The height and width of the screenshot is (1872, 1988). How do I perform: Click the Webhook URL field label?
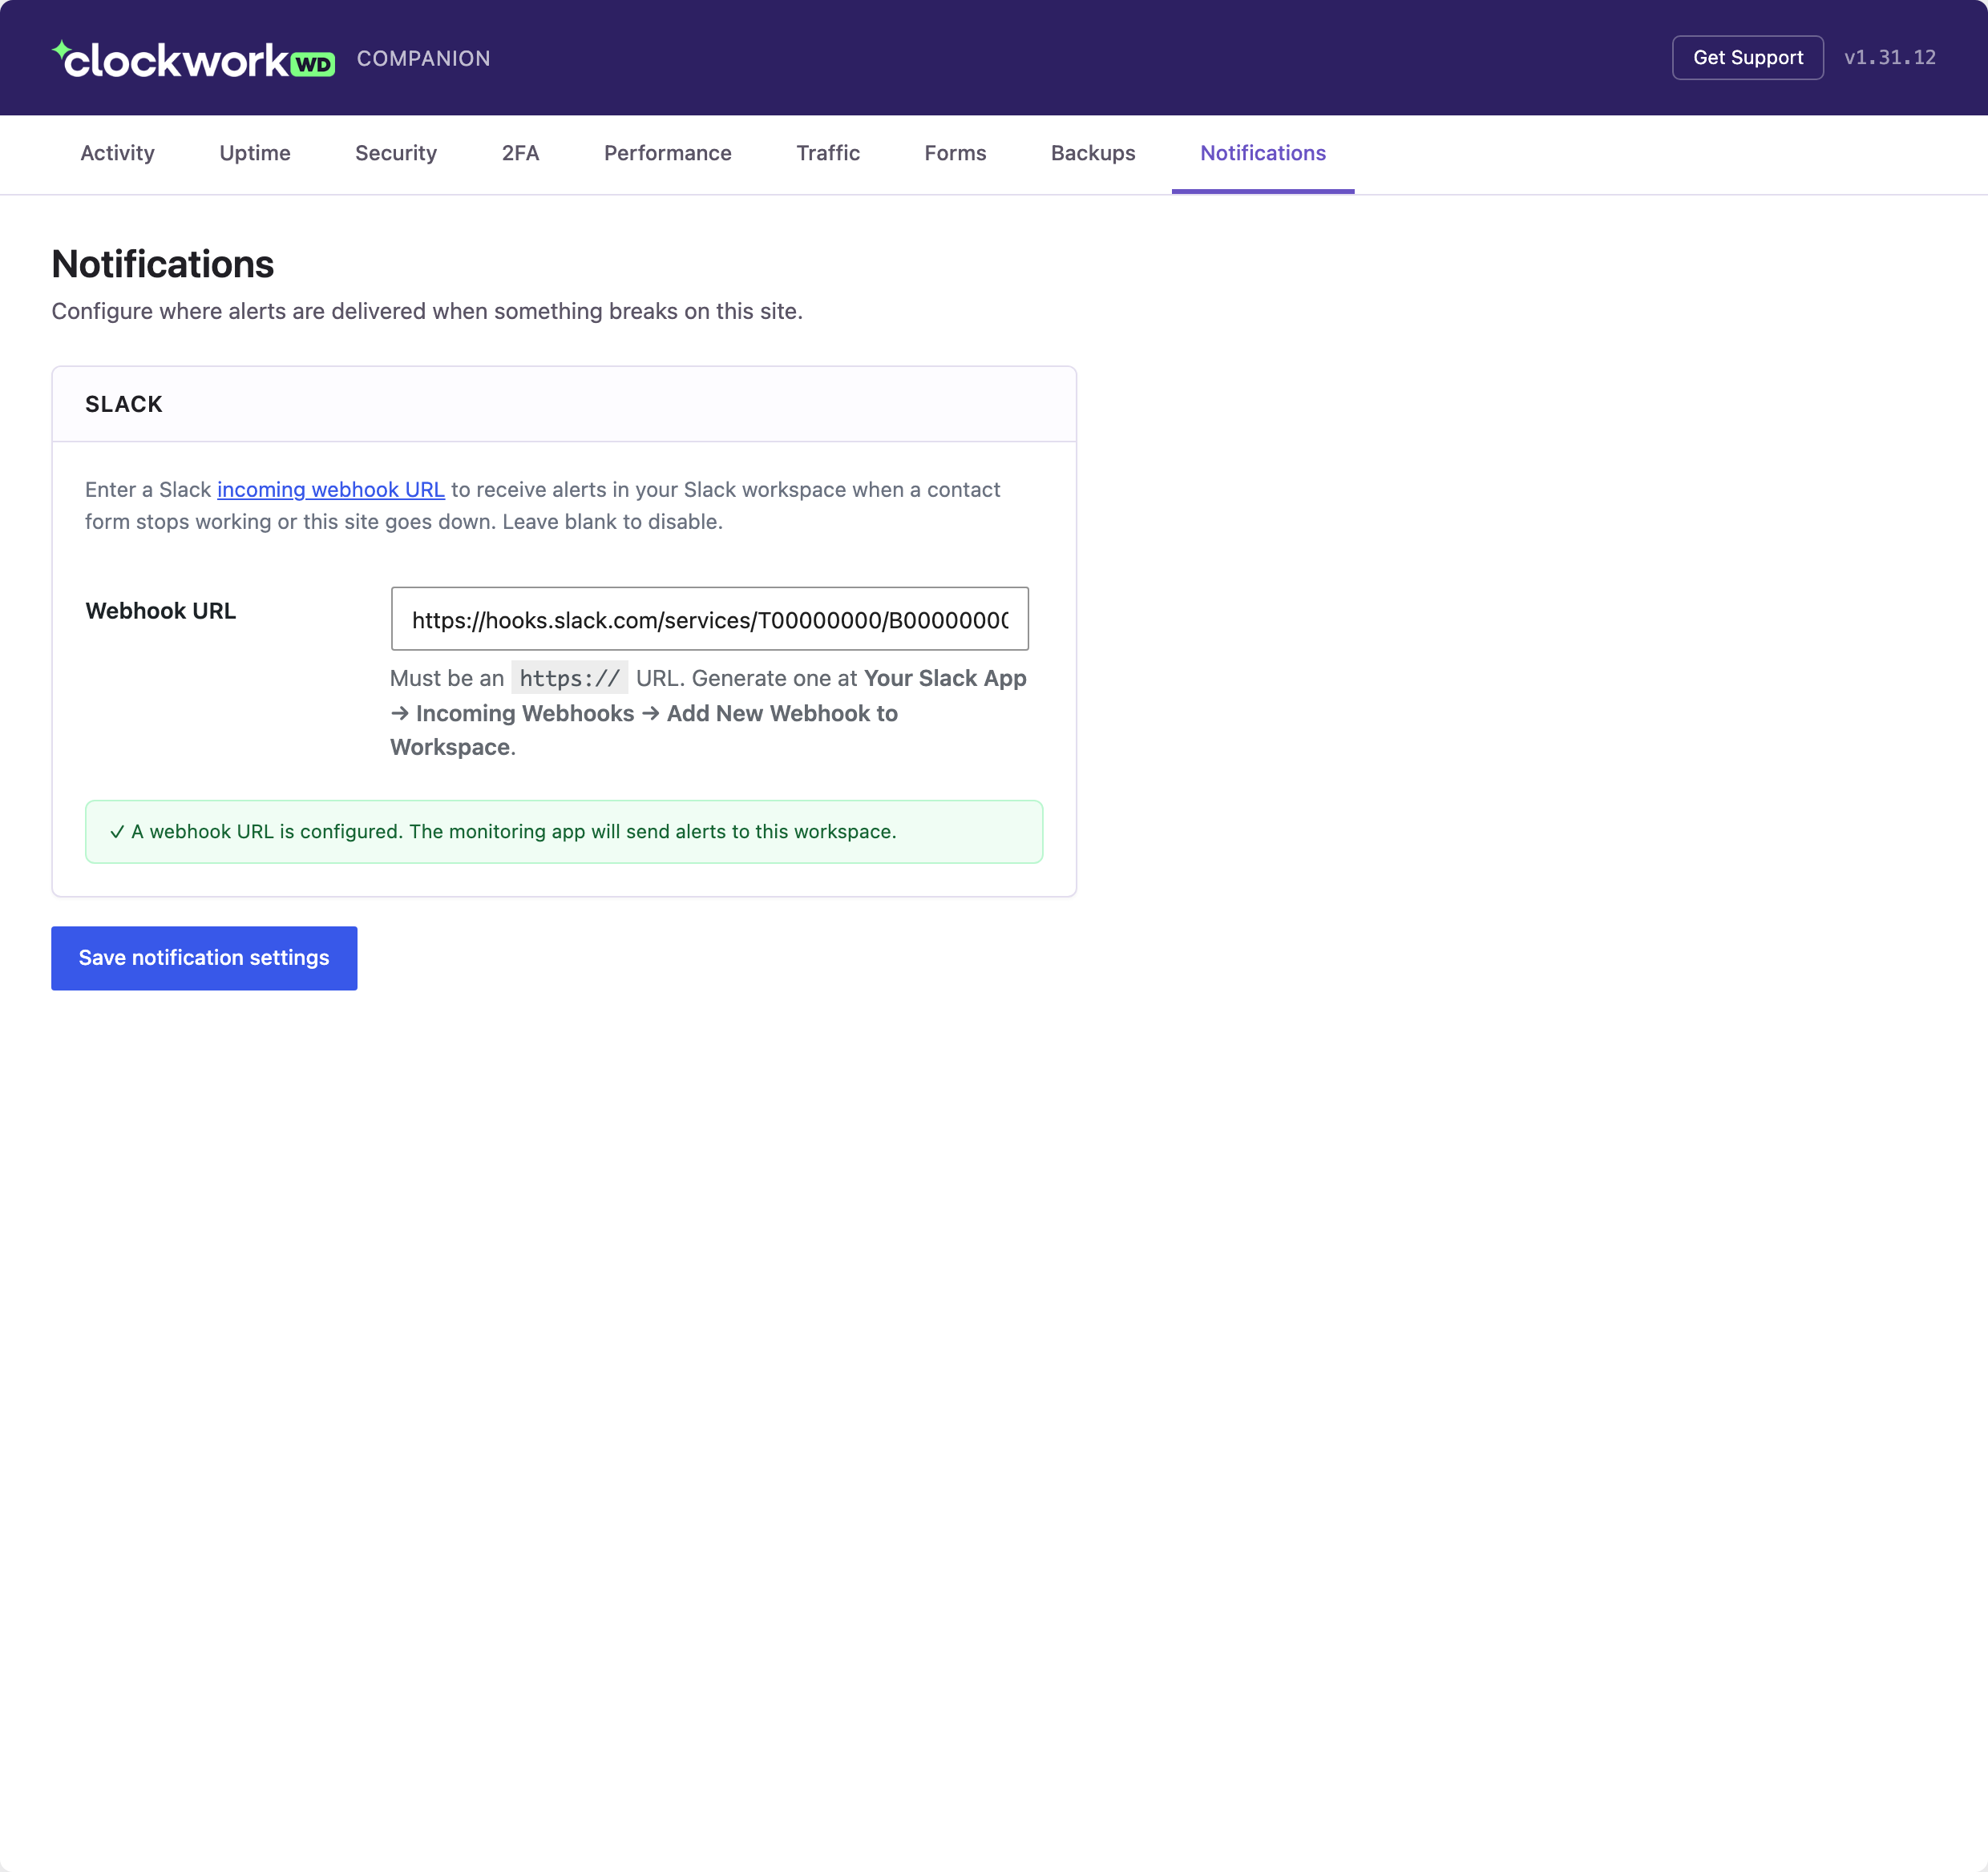click(161, 611)
